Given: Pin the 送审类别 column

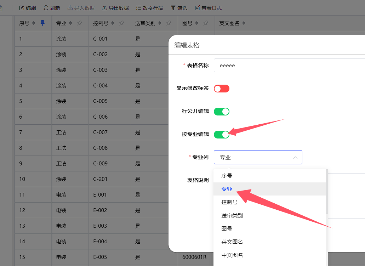Looking at the screenshot, I should (x=169, y=23).
